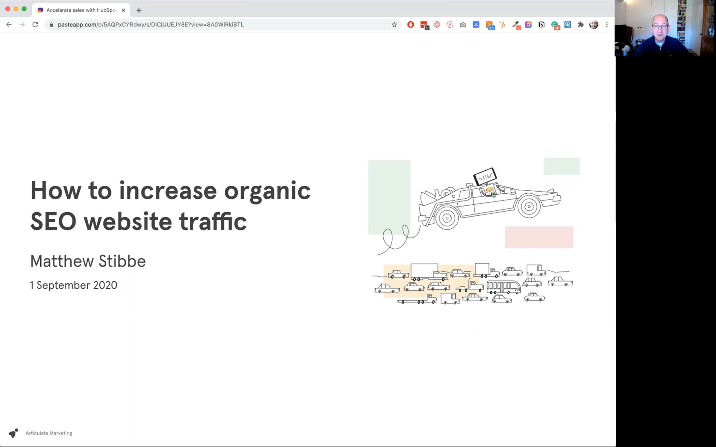Click the red LastPass extension icon
Screen dimensions: 716x447
point(424,25)
